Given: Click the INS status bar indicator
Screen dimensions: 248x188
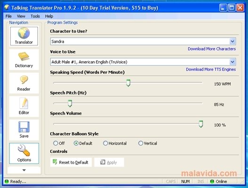Looking at the screenshot, I should tap(200, 181).
